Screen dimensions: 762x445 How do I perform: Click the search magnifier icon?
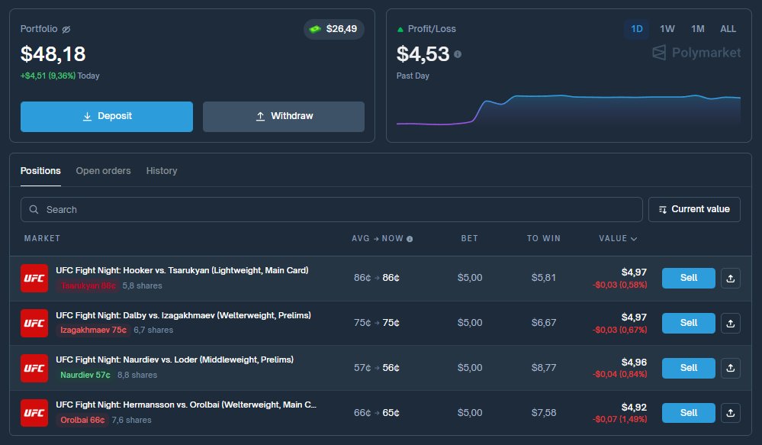click(x=34, y=210)
